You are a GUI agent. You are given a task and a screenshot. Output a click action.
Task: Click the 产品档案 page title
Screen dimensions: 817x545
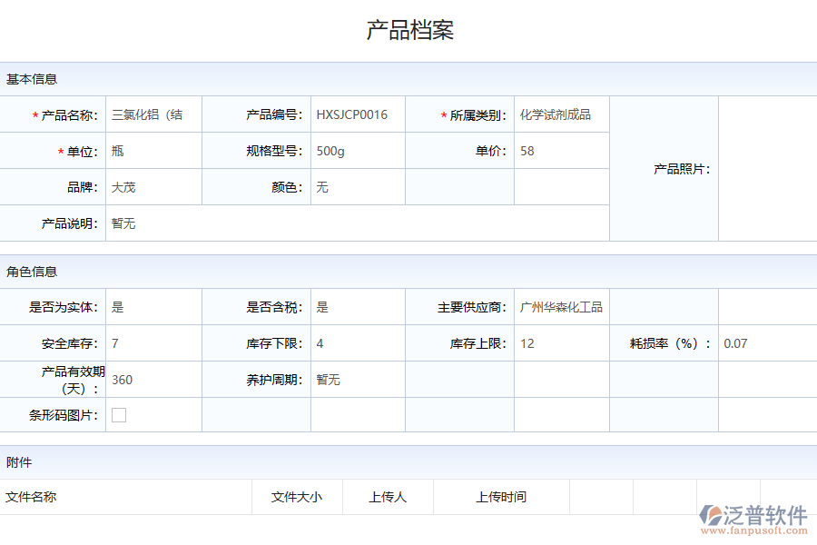408,29
